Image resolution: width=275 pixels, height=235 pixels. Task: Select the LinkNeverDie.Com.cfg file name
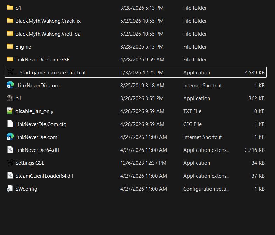coord(41,124)
